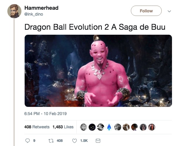This screenshot has height=146, width=179.
Task: Click the first liker avatar in the row
Action: 84,127
